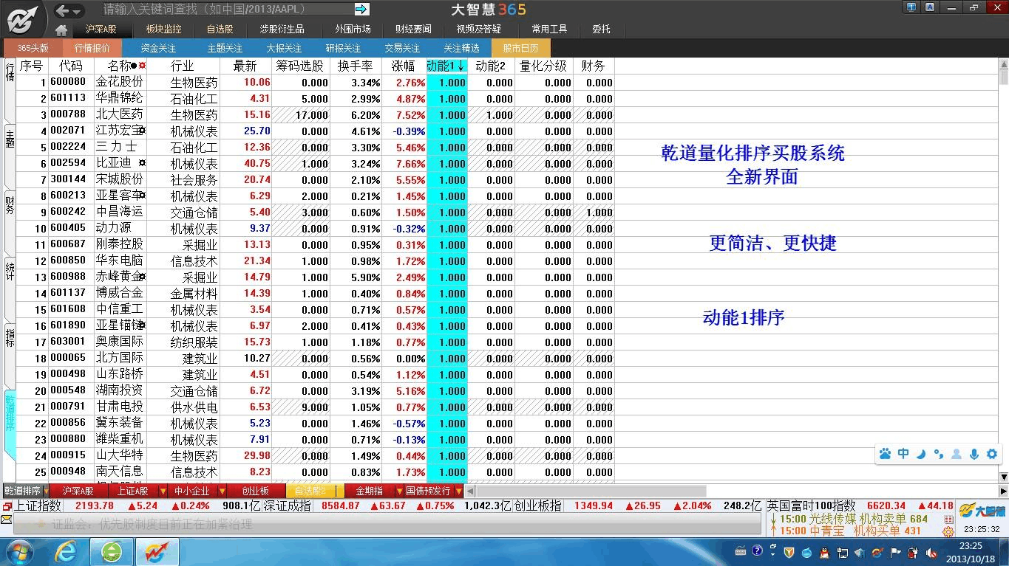The height and width of the screenshot is (566, 1009).
Task: Open the 涉股衍生品 menu
Action: [x=282, y=30]
